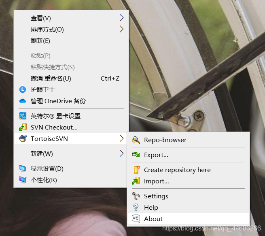The width and height of the screenshot is (265, 236).
Task: Expand the 查看(V) submenu arrow
Action: click(122, 18)
